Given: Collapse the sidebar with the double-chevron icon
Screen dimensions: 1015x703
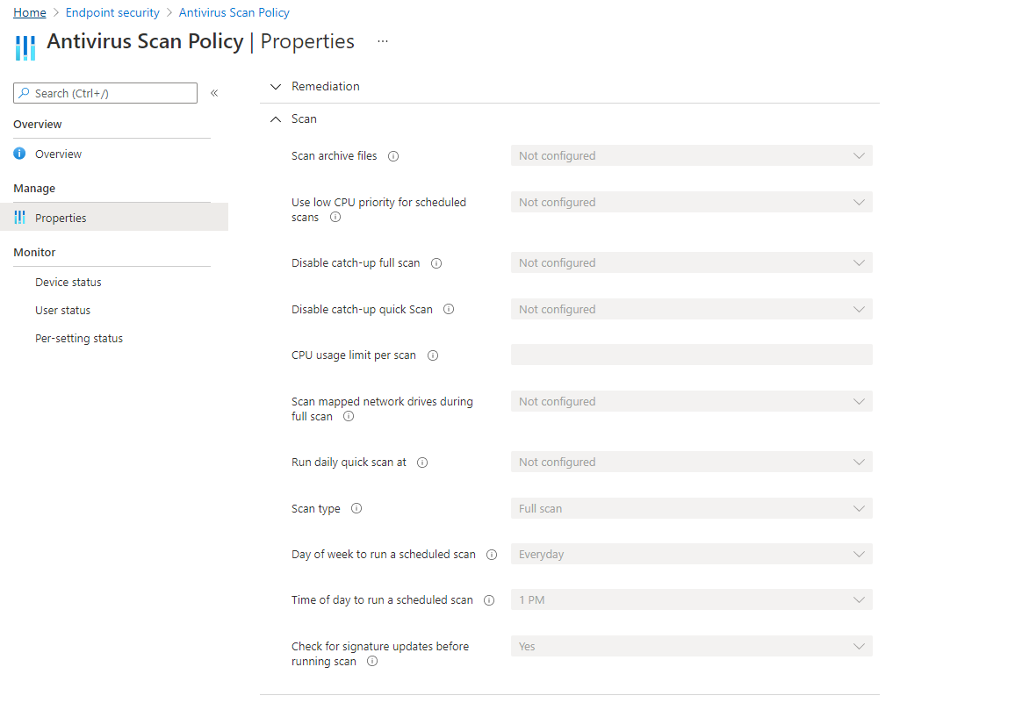Looking at the screenshot, I should (214, 93).
